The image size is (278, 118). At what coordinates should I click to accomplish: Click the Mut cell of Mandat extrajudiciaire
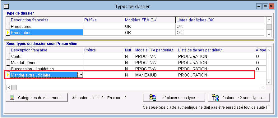(x=129, y=75)
